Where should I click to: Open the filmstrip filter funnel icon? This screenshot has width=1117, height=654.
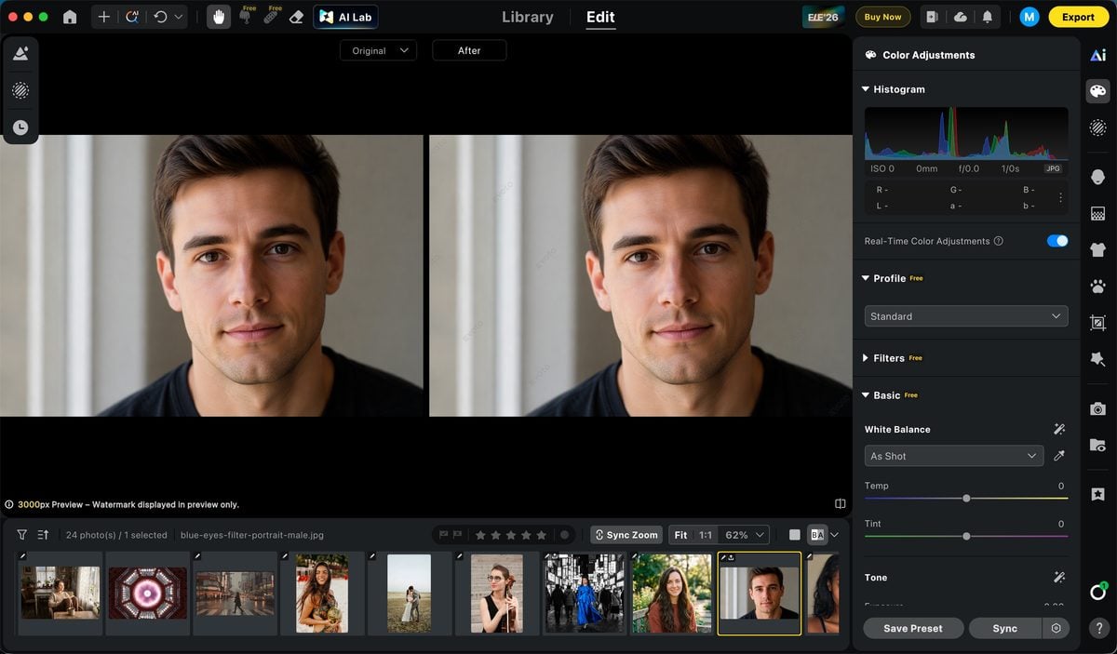(x=21, y=535)
